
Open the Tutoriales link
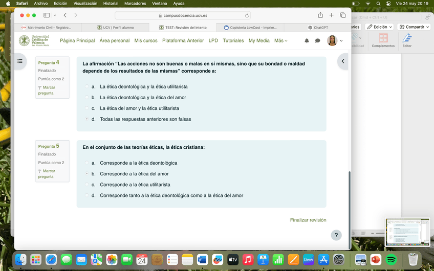pos(233,41)
